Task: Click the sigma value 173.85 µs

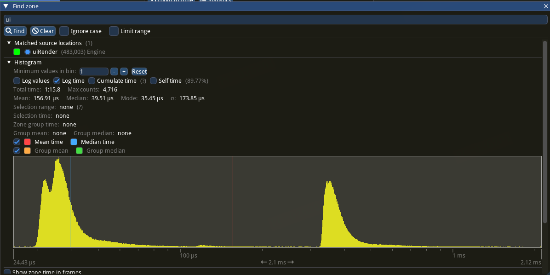Action: pyautogui.click(x=192, y=98)
